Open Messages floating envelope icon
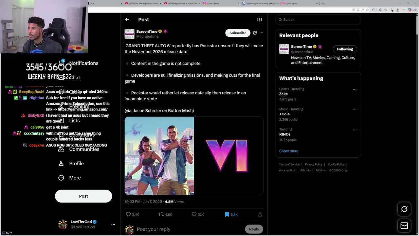This screenshot has height=236, width=419. (404, 226)
